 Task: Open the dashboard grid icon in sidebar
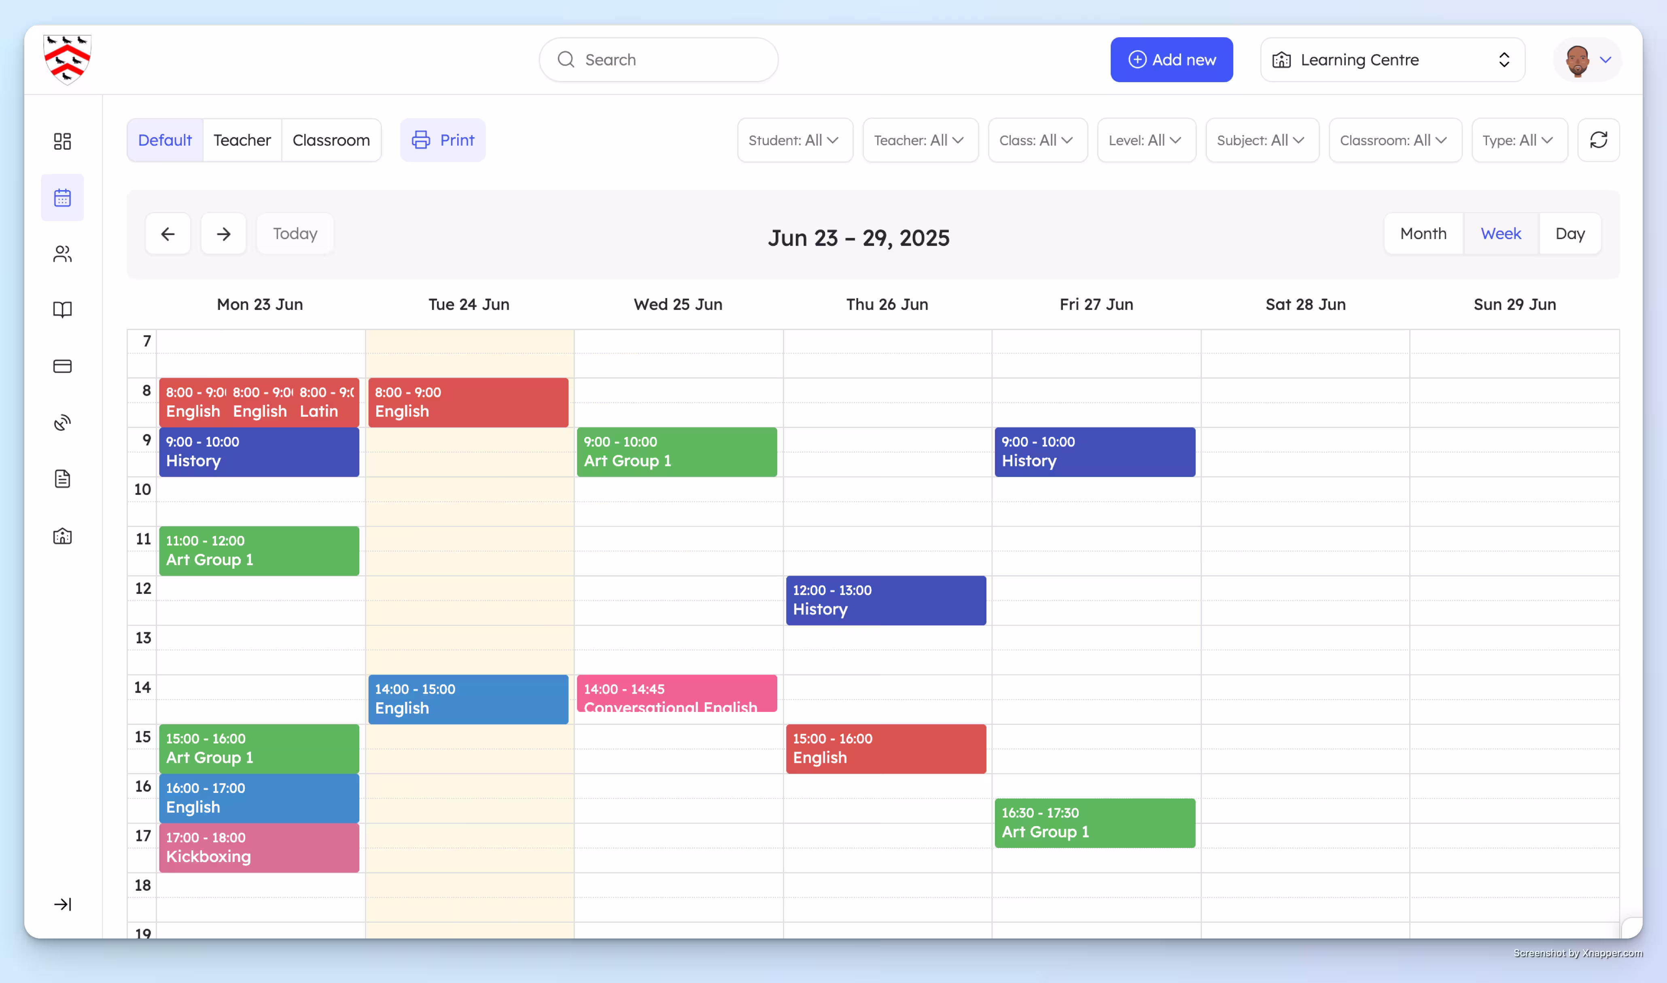62,141
